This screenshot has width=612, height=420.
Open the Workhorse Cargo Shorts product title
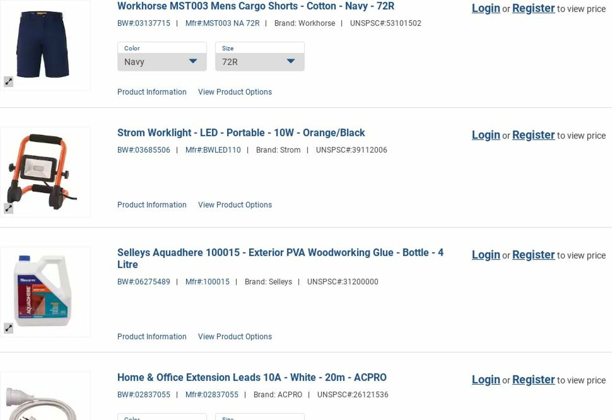(x=256, y=6)
